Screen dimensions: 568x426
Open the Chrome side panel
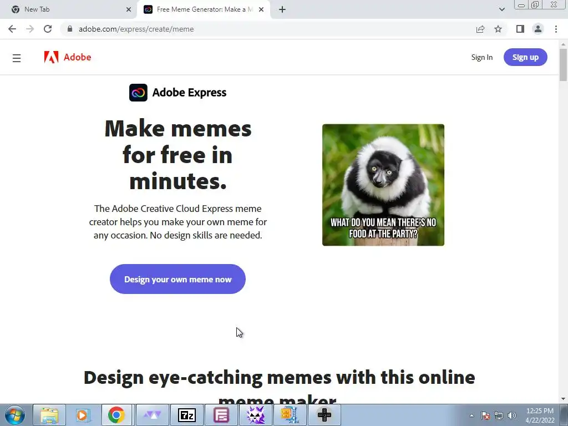tap(520, 29)
